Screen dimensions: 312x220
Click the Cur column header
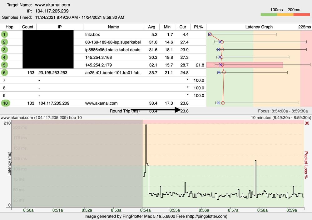pyautogui.click(x=183, y=27)
